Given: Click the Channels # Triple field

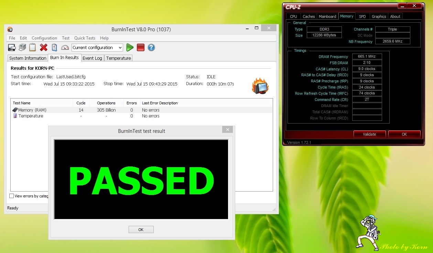Looking at the screenshot, I should pos(392,29).
